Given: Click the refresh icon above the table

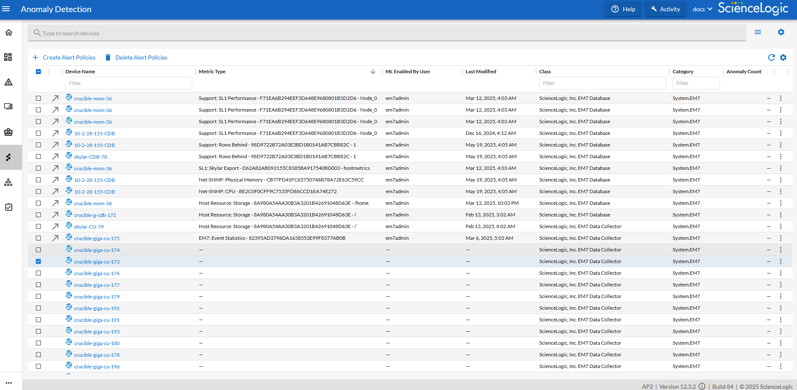Looking at the screenshot, I should (771, 57).
